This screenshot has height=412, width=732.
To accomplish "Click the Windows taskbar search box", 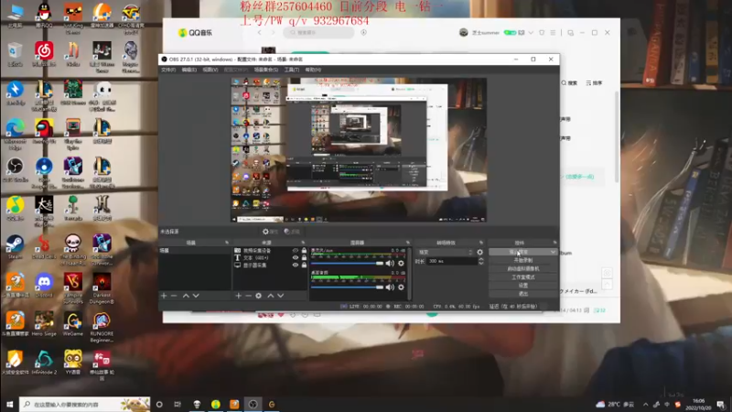I will (x=85, y=405).
